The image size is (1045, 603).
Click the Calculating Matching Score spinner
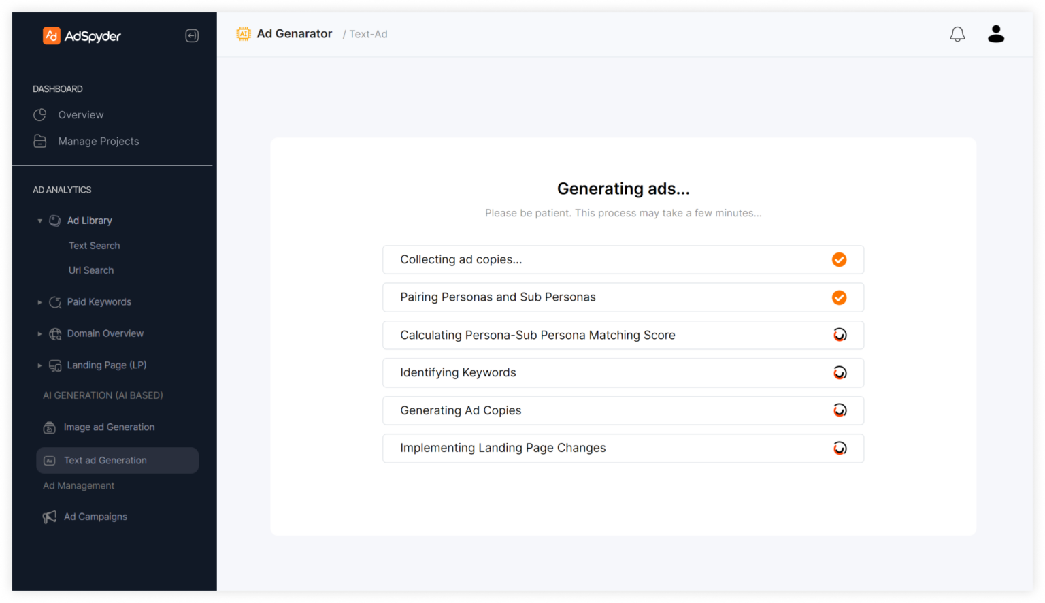840,335
